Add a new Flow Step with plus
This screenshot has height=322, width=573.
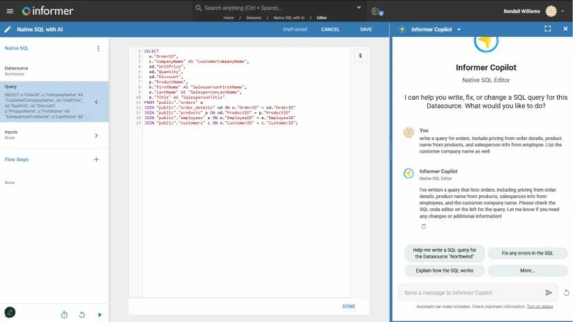pos(96,160)
